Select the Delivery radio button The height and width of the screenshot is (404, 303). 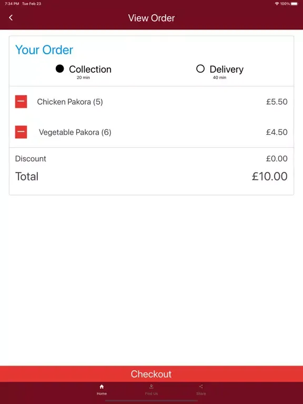(x=200, y=69)
